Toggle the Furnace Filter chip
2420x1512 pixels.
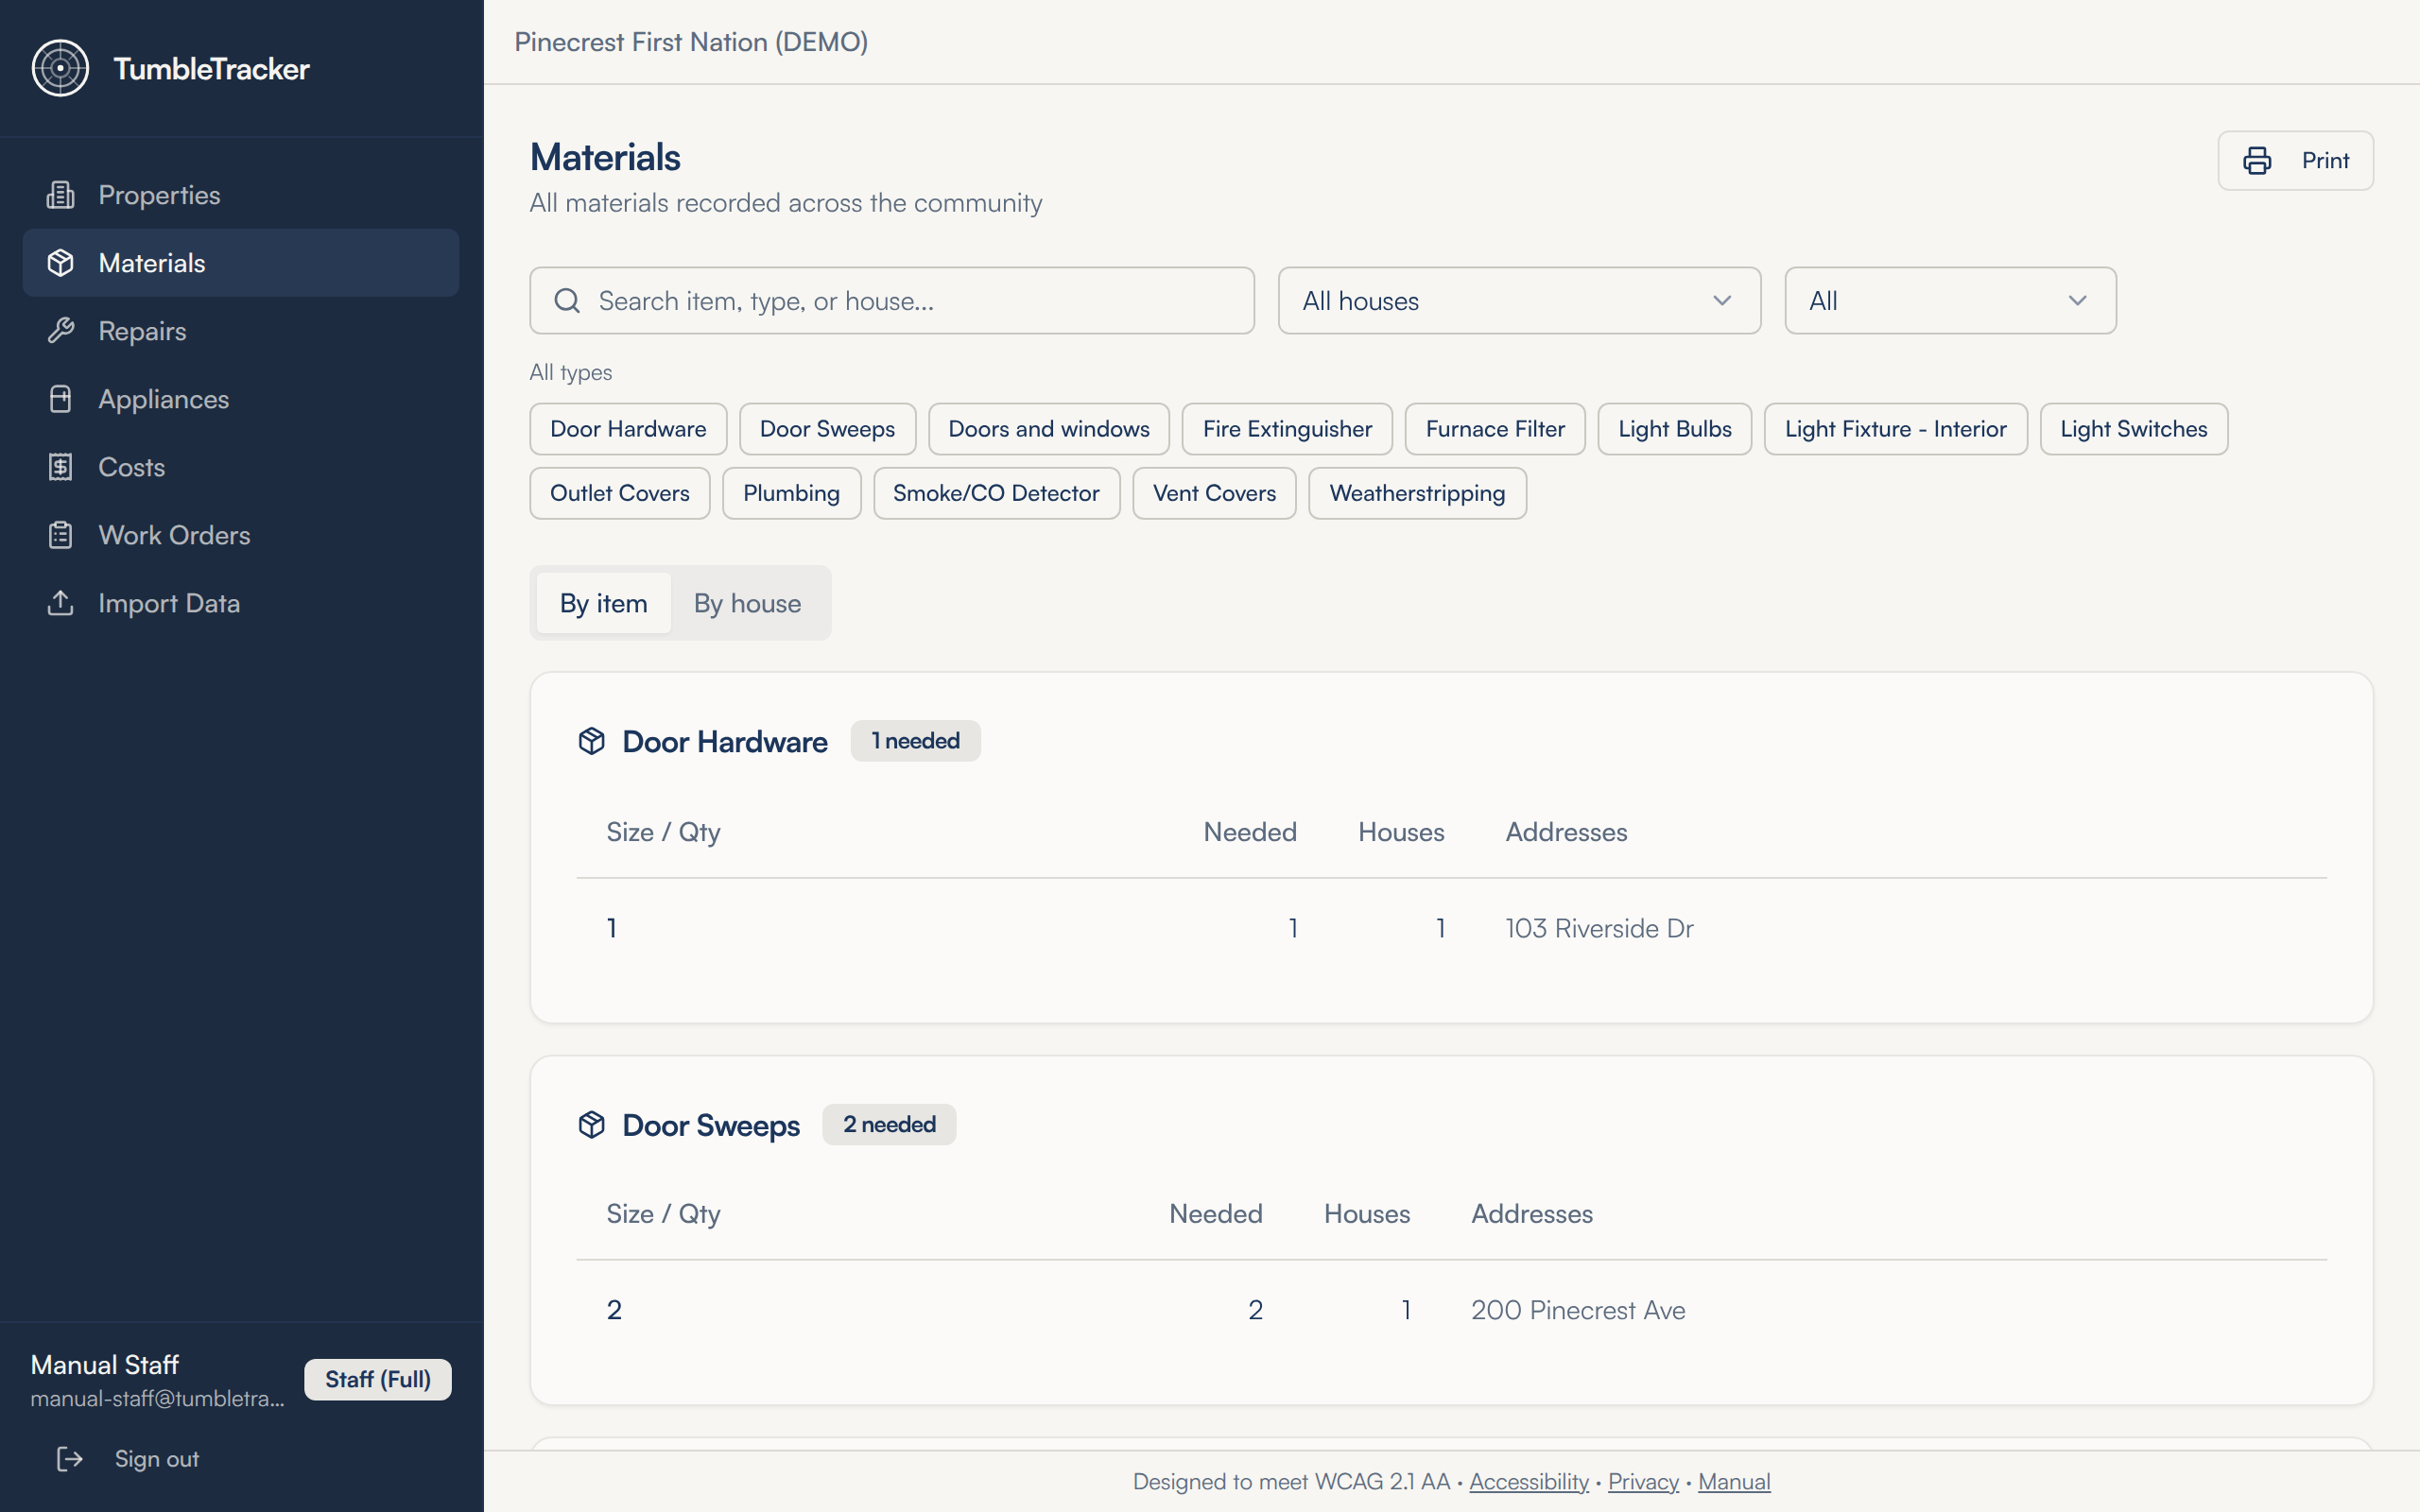[x=1495, y=429]
